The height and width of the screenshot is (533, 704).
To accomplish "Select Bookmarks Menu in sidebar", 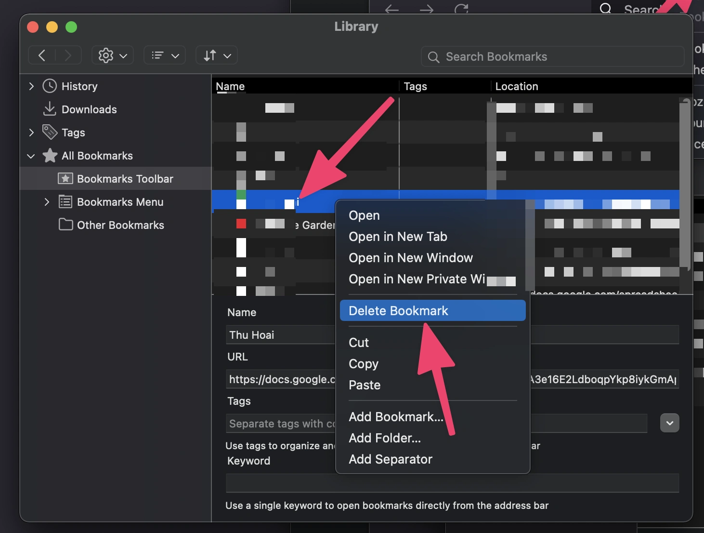I will [x=120, y=202].
